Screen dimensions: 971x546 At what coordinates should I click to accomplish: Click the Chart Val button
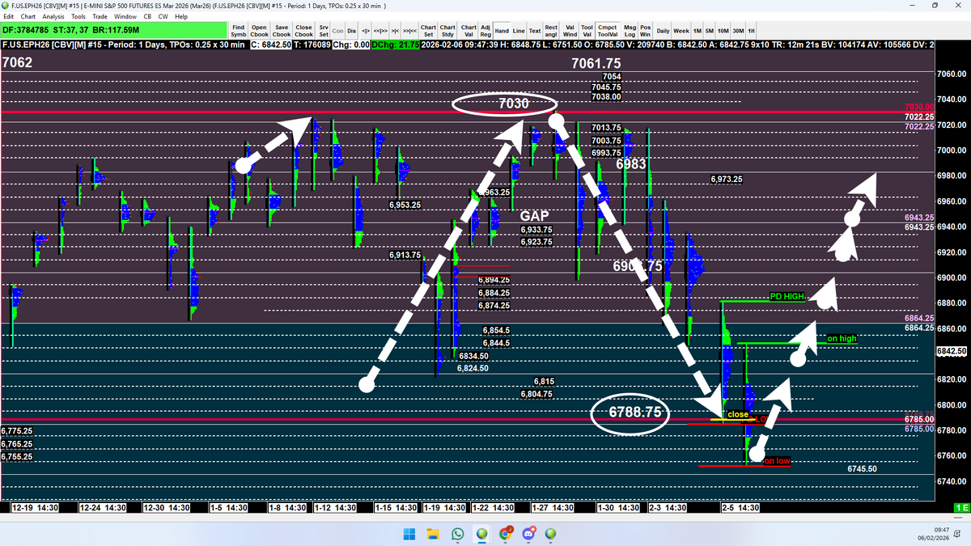point(469,31)
